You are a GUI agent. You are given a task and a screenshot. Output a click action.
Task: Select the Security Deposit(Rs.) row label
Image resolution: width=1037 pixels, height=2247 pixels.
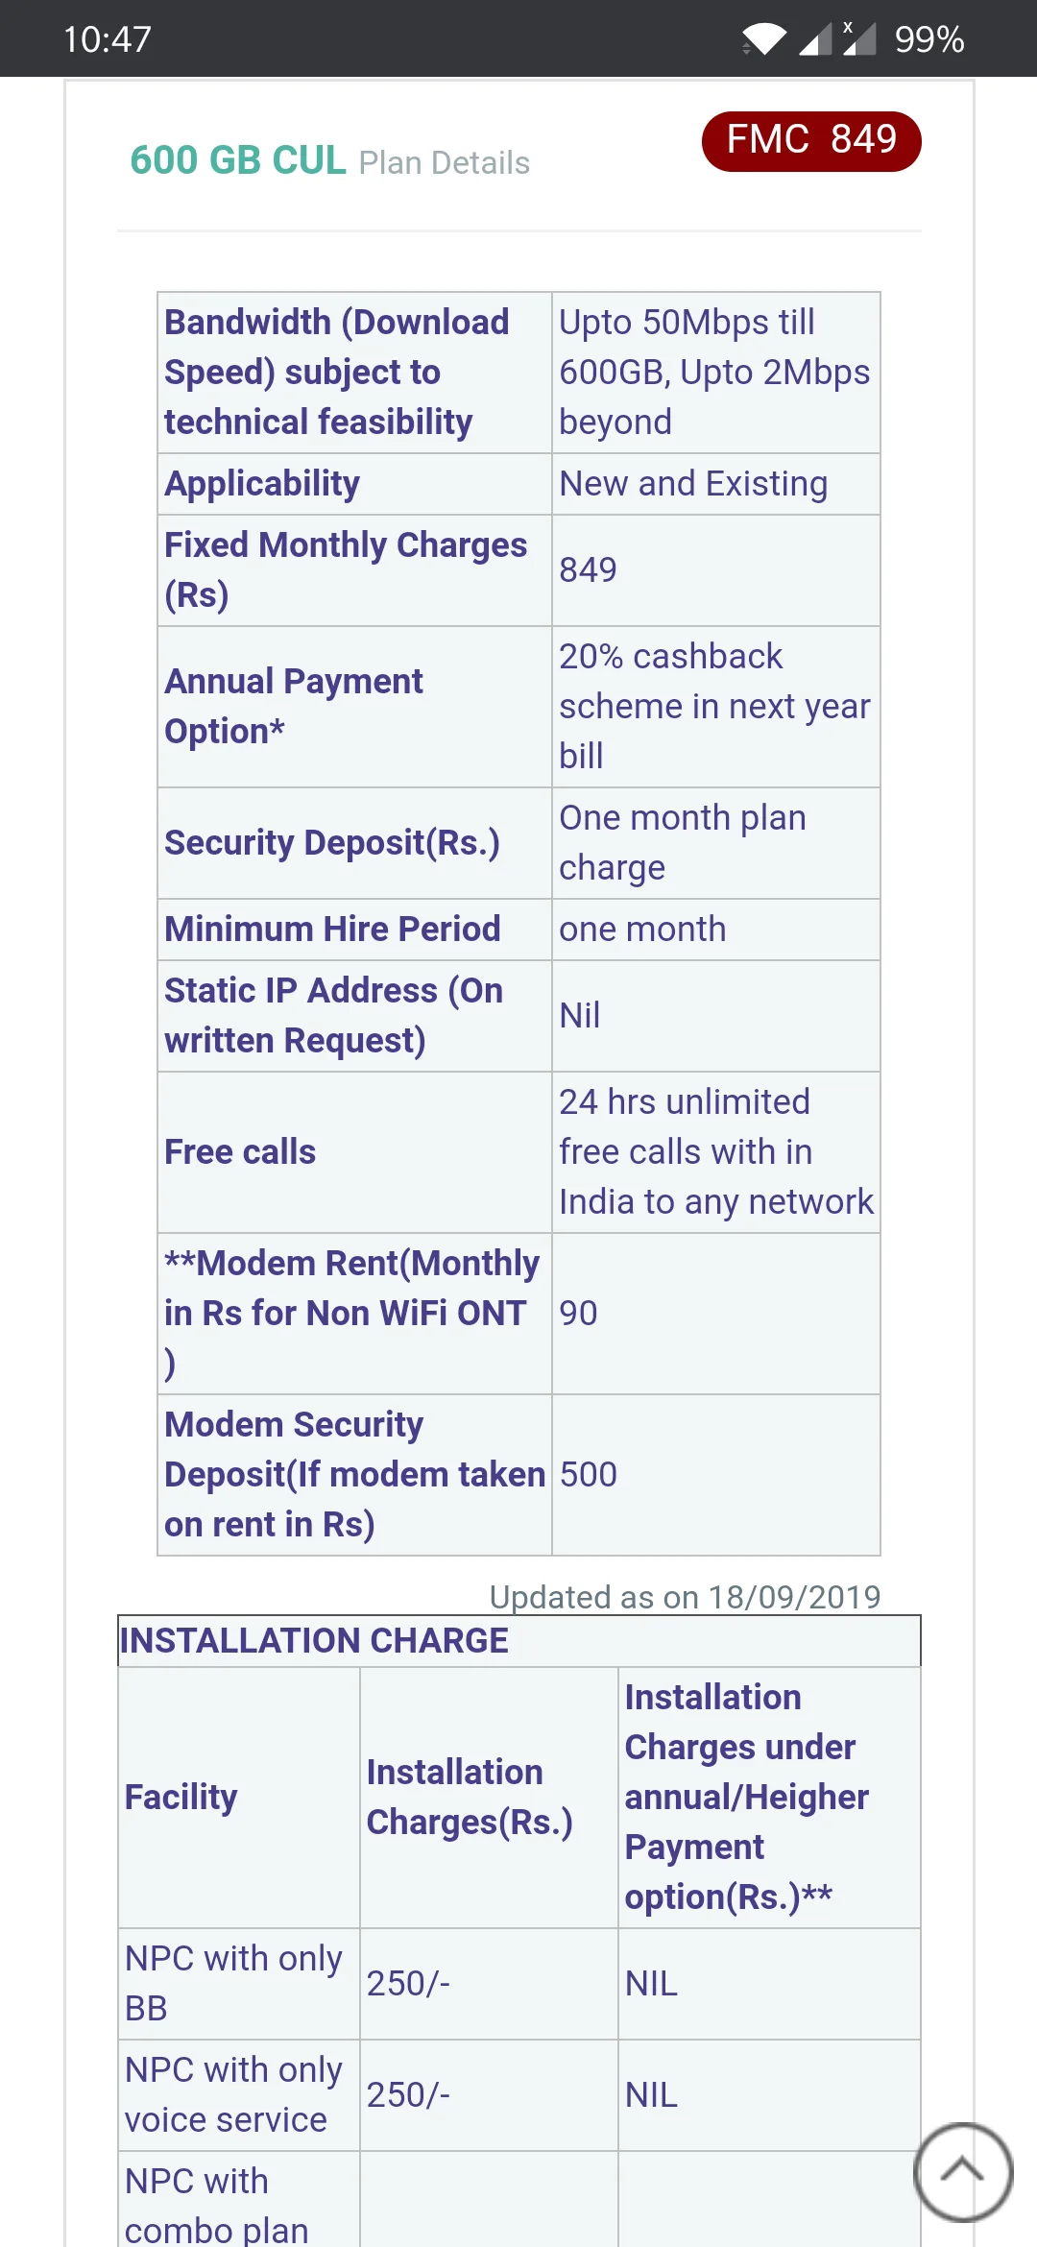click(332, 843)
